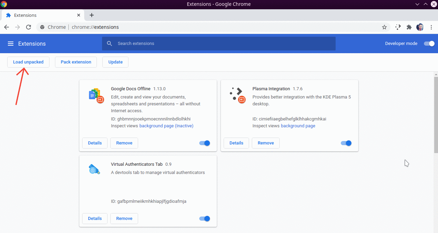Toggle Developer mode off
The height and width of the screenshot is (233, 438).
[x=429, y=44]
